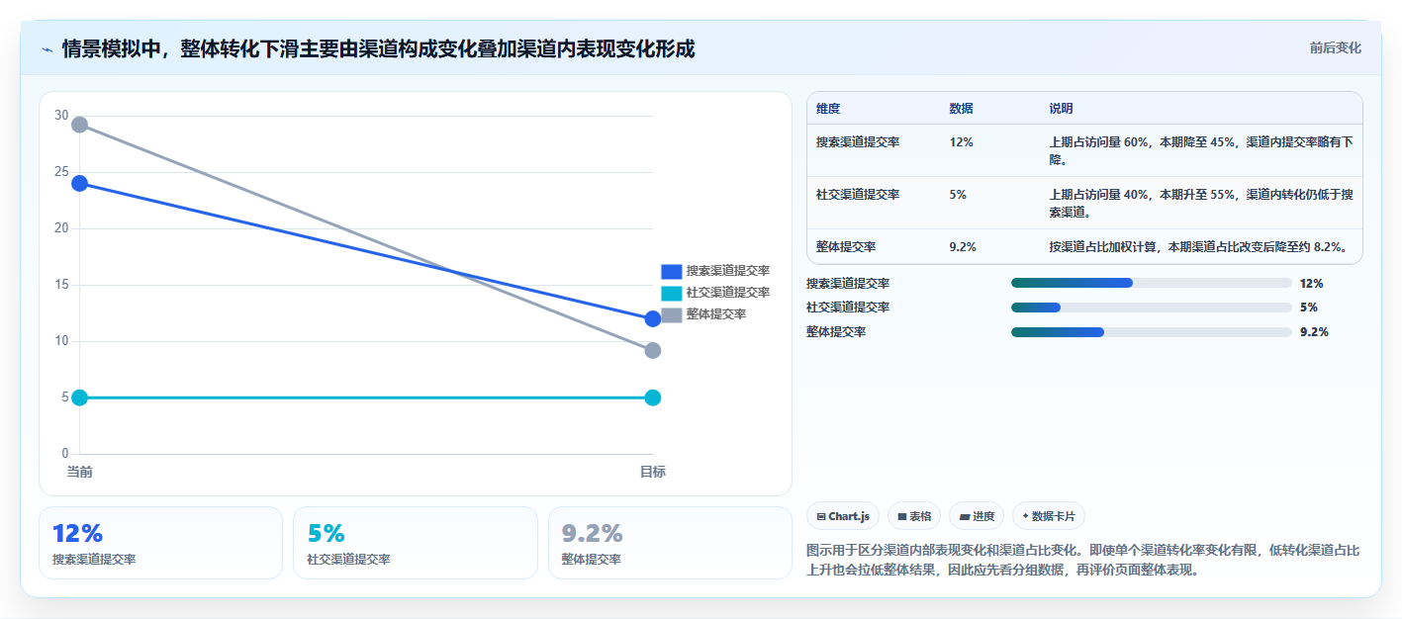Toggle 搜索渠道提交率 legend swatch in chart

(672, 271)
